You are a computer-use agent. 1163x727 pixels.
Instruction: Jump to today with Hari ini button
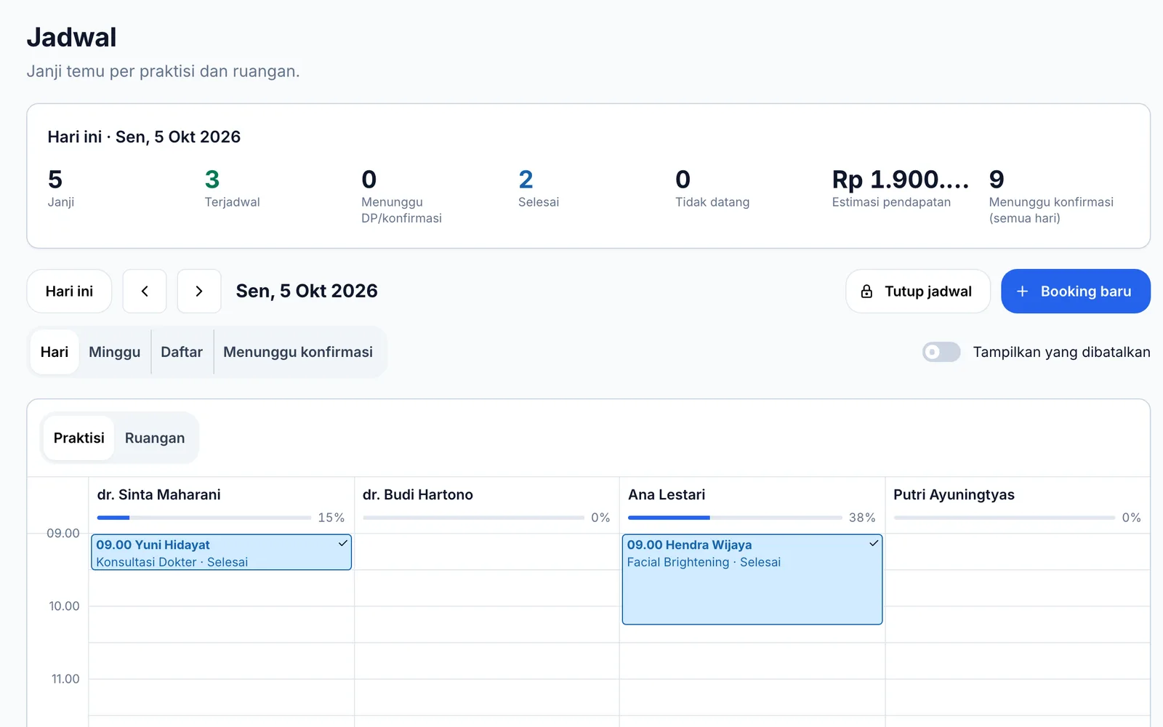point(69,292)
